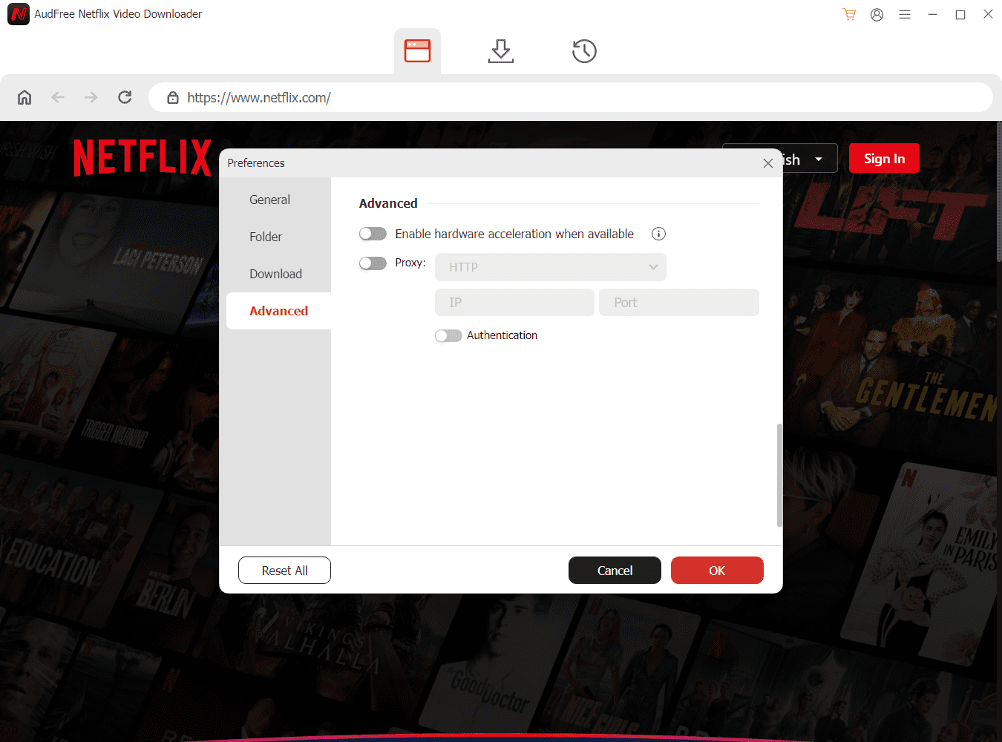Click the netflix.com address bar
1002x742 pixels.
(571, 97)
